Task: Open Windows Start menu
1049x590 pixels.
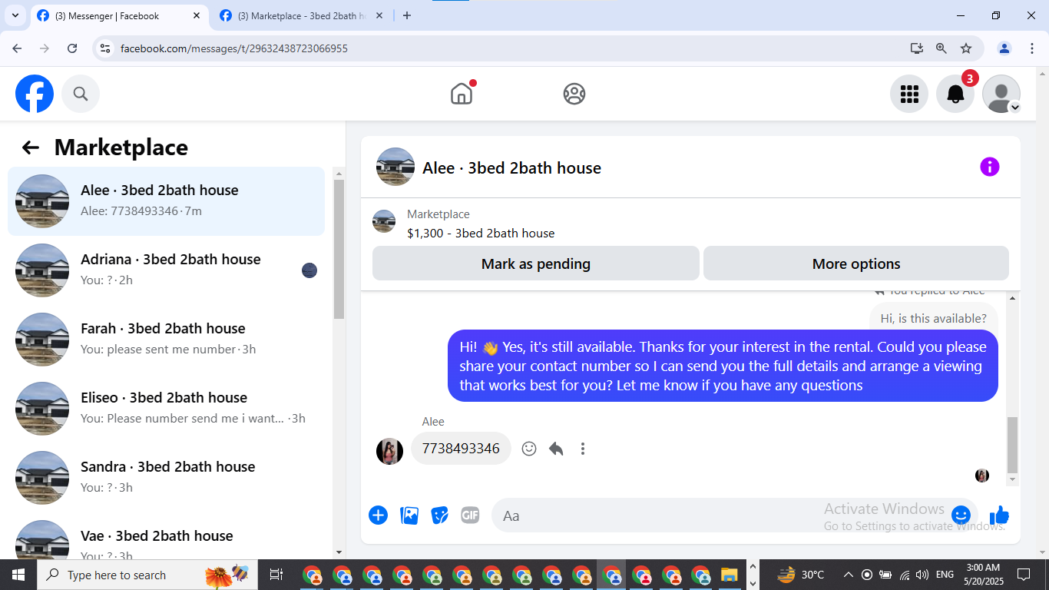Action: [x=18, y=575]
